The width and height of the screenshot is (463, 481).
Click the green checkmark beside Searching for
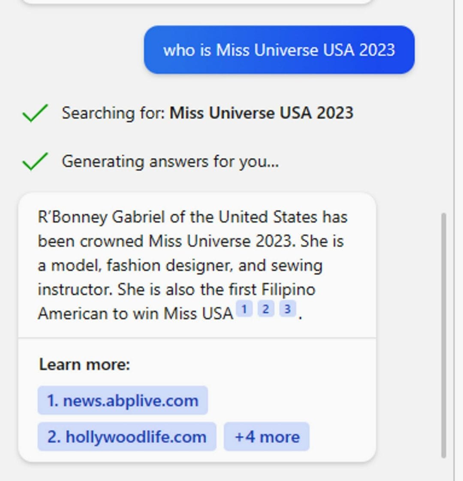[x=35, y=113]
